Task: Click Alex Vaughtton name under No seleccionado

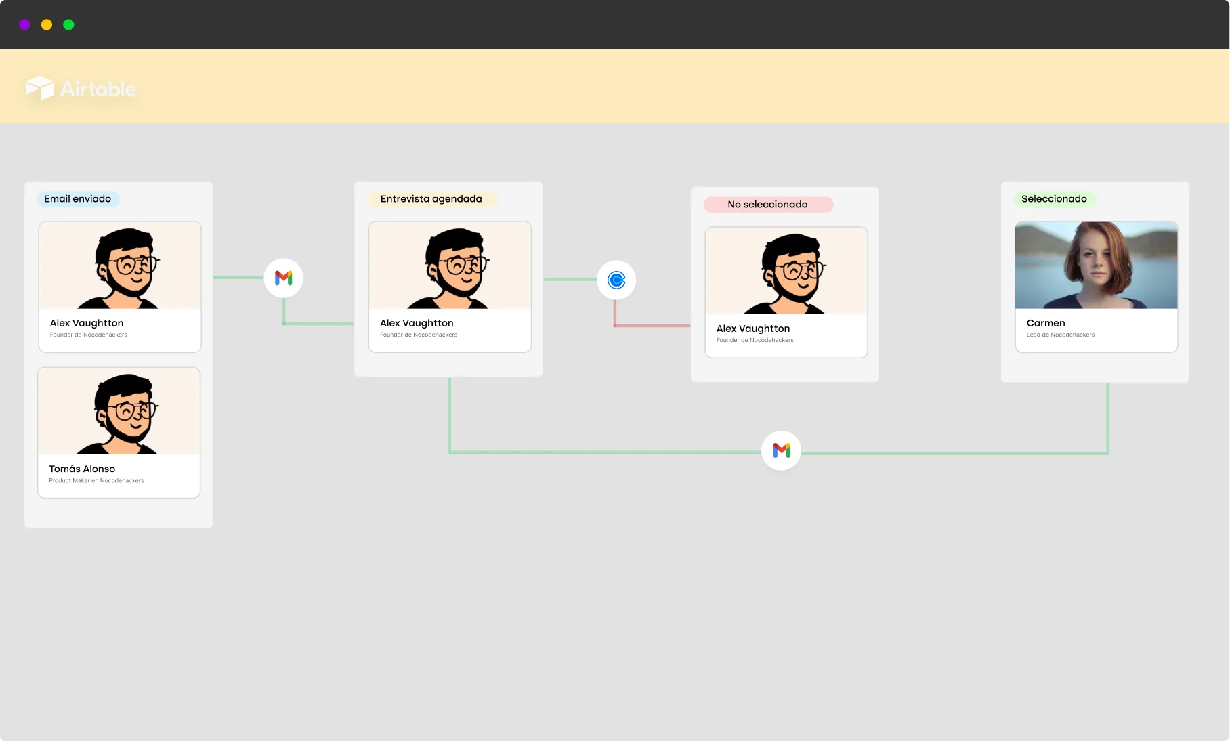Action: pos(752,329)
